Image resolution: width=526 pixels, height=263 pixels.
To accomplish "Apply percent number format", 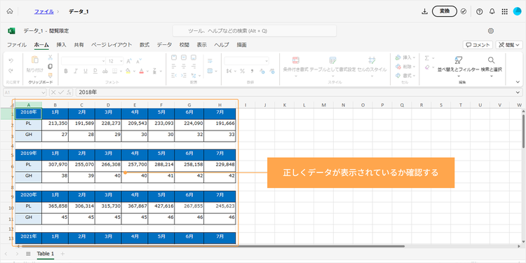I will coord(242,71).
